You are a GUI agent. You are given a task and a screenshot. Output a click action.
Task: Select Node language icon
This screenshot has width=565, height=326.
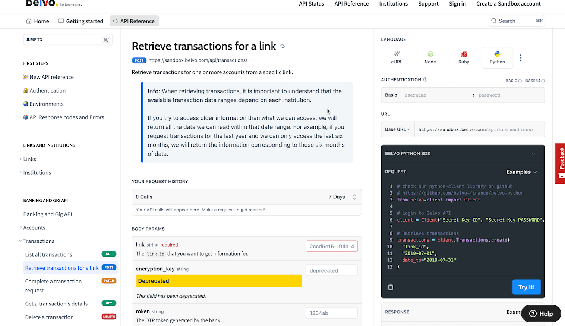point(430,54)
